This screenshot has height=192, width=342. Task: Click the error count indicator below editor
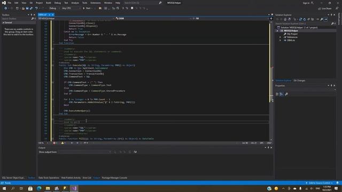55,143
